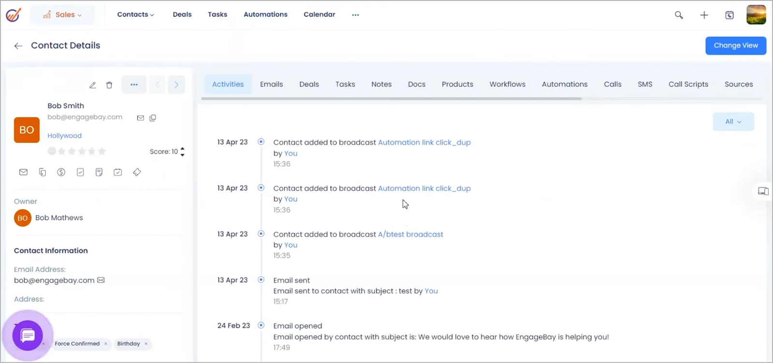Switch to the Calls tab

pyautogui.click(x=613, y=84)
